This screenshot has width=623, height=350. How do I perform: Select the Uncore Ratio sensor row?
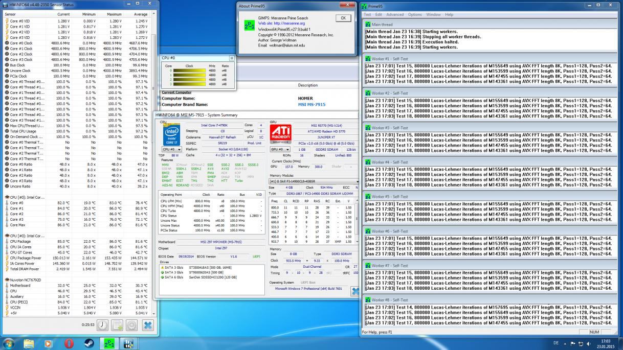[x=77, y=186]
